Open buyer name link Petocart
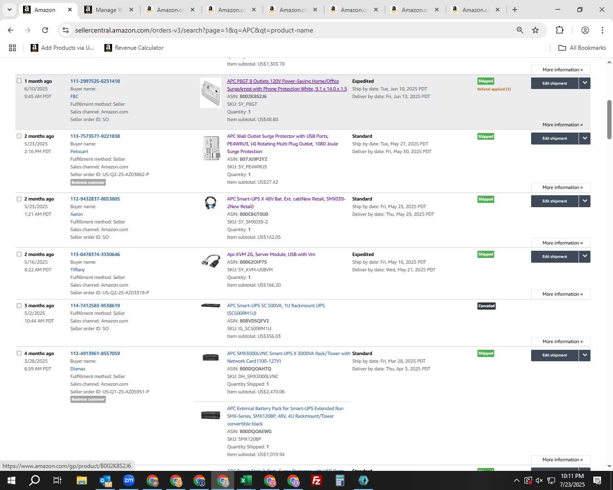Image resolution: width=613 pixels, height=490 pixels. (x=79, y=151)
